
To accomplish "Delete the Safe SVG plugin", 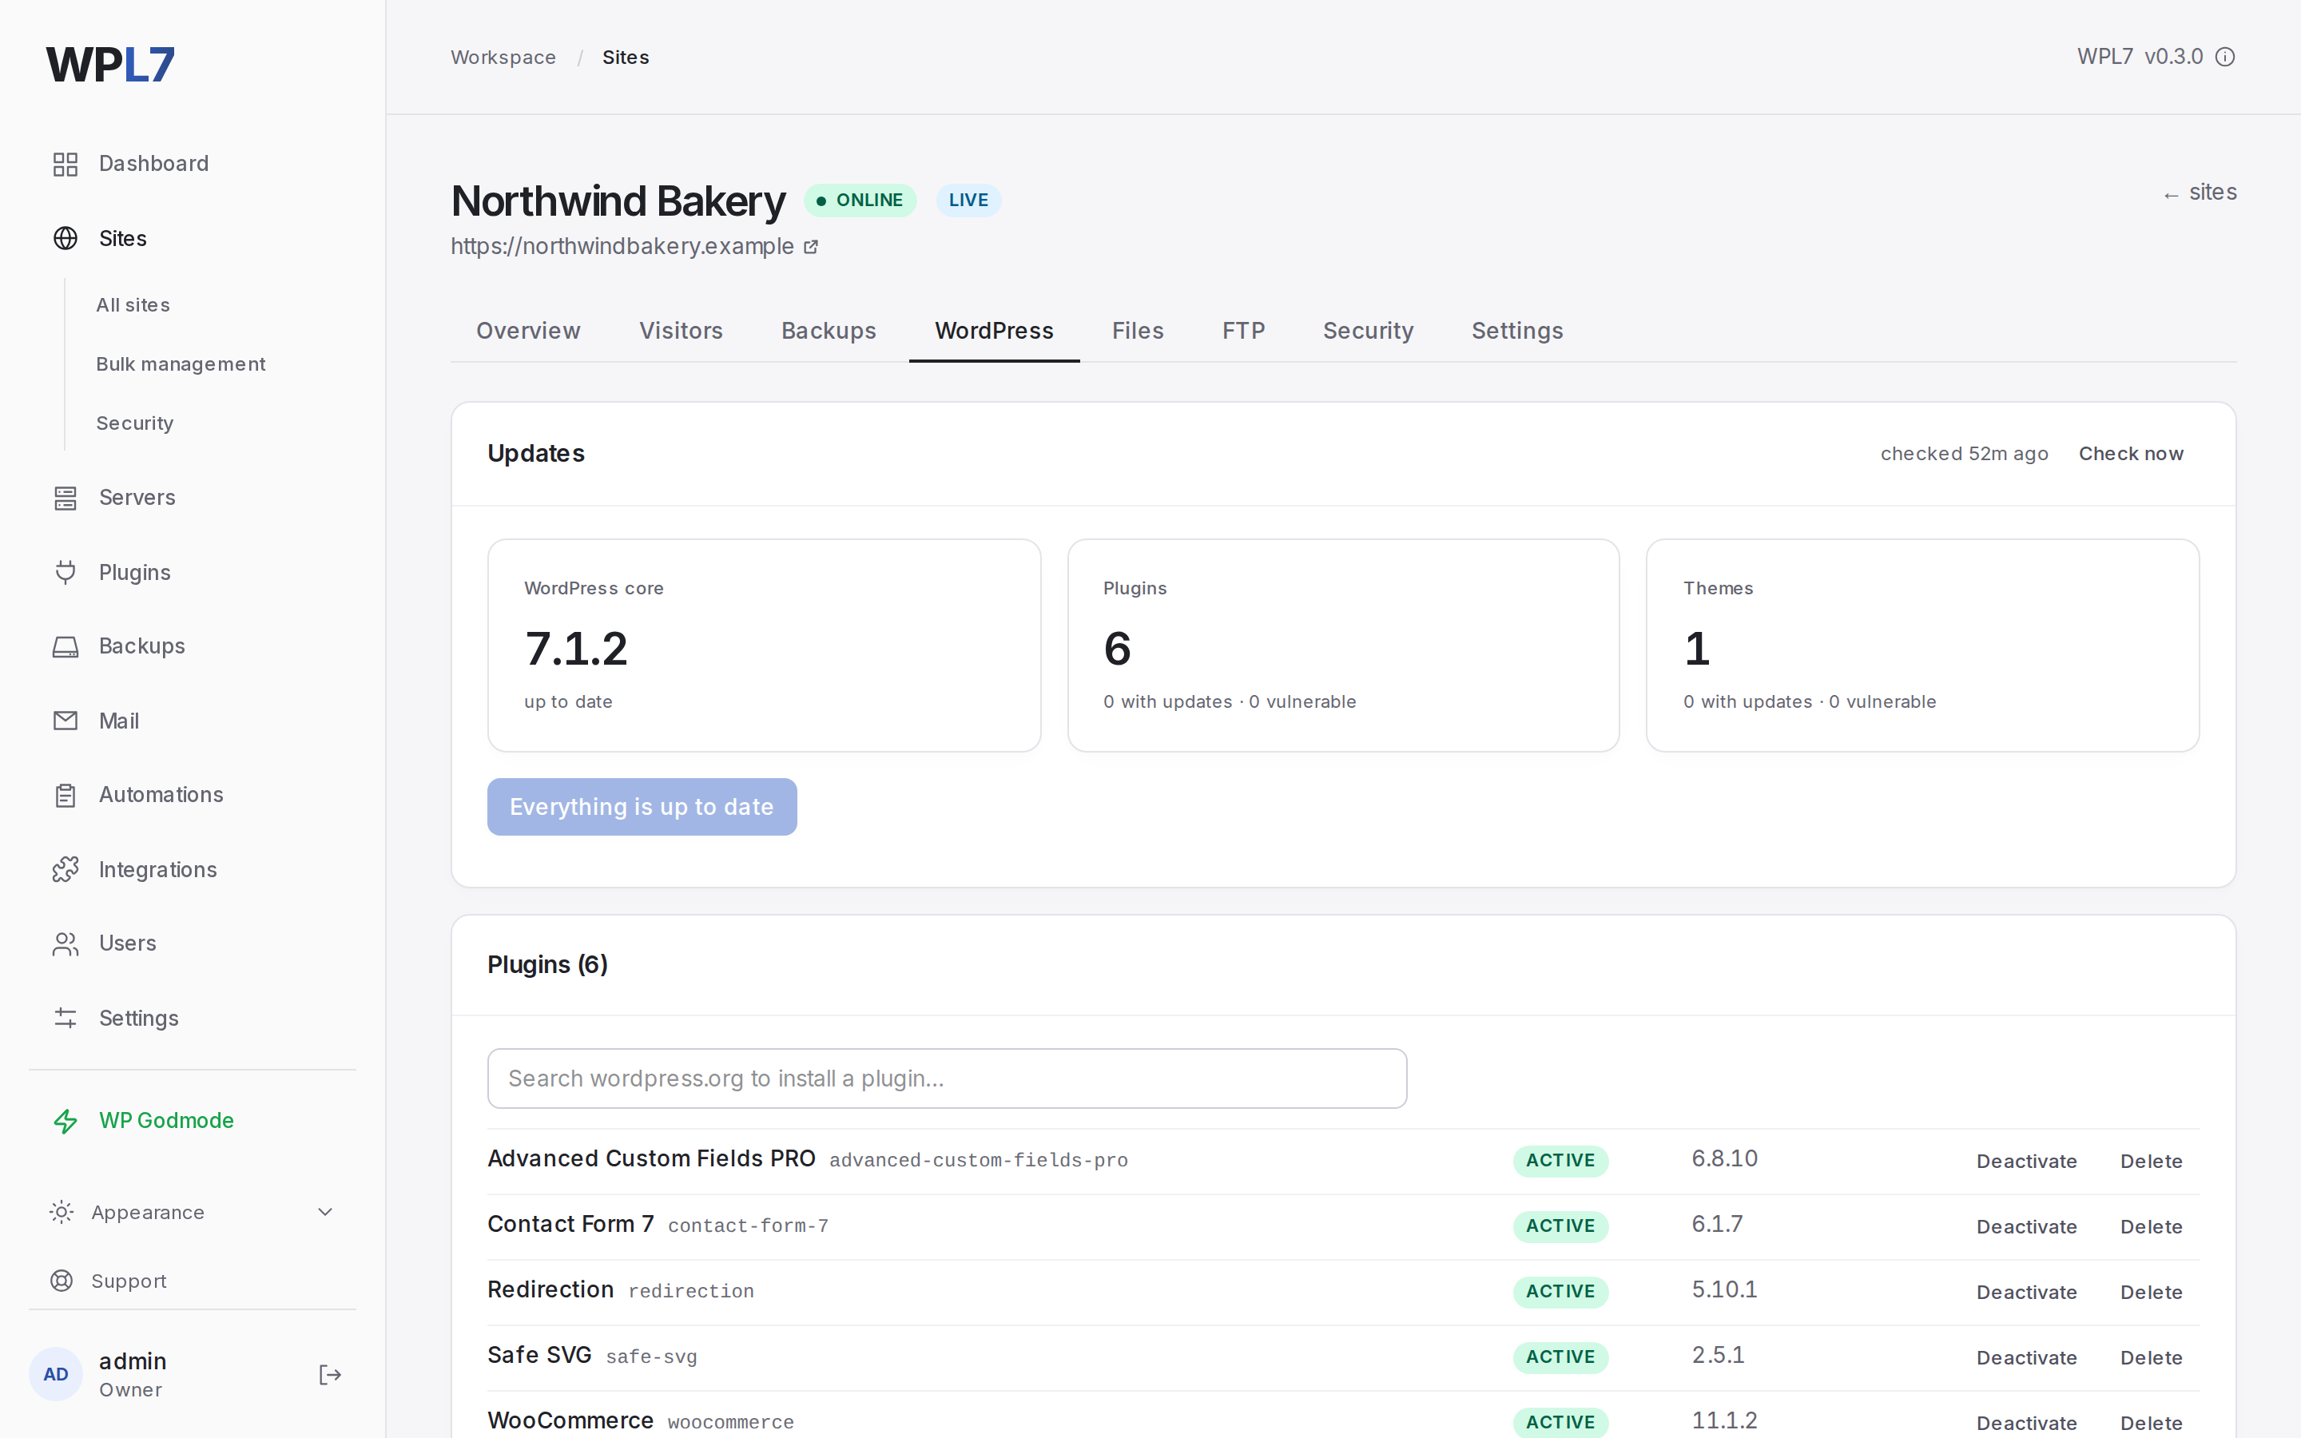I will coord(2151,1358).
